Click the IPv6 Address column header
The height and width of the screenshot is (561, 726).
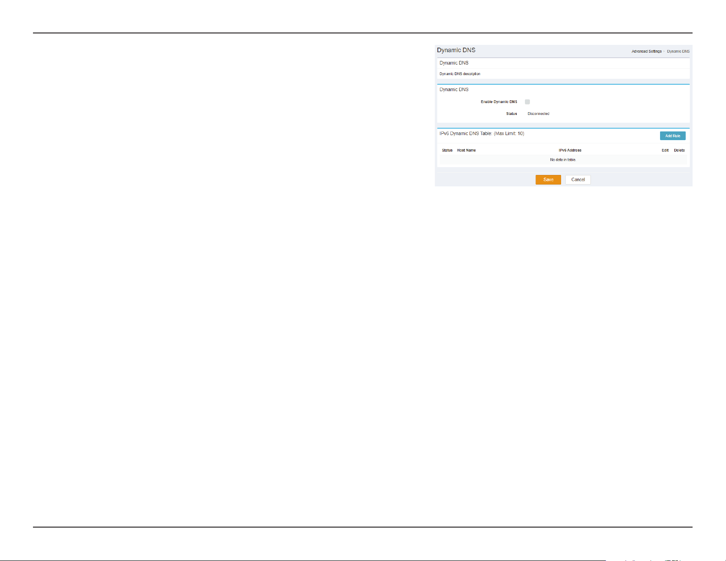(x=570, y=150)
